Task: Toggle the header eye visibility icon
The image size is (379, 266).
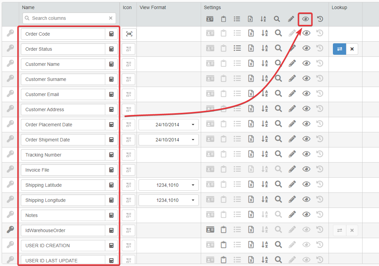Action: click(x=305, y=19)
